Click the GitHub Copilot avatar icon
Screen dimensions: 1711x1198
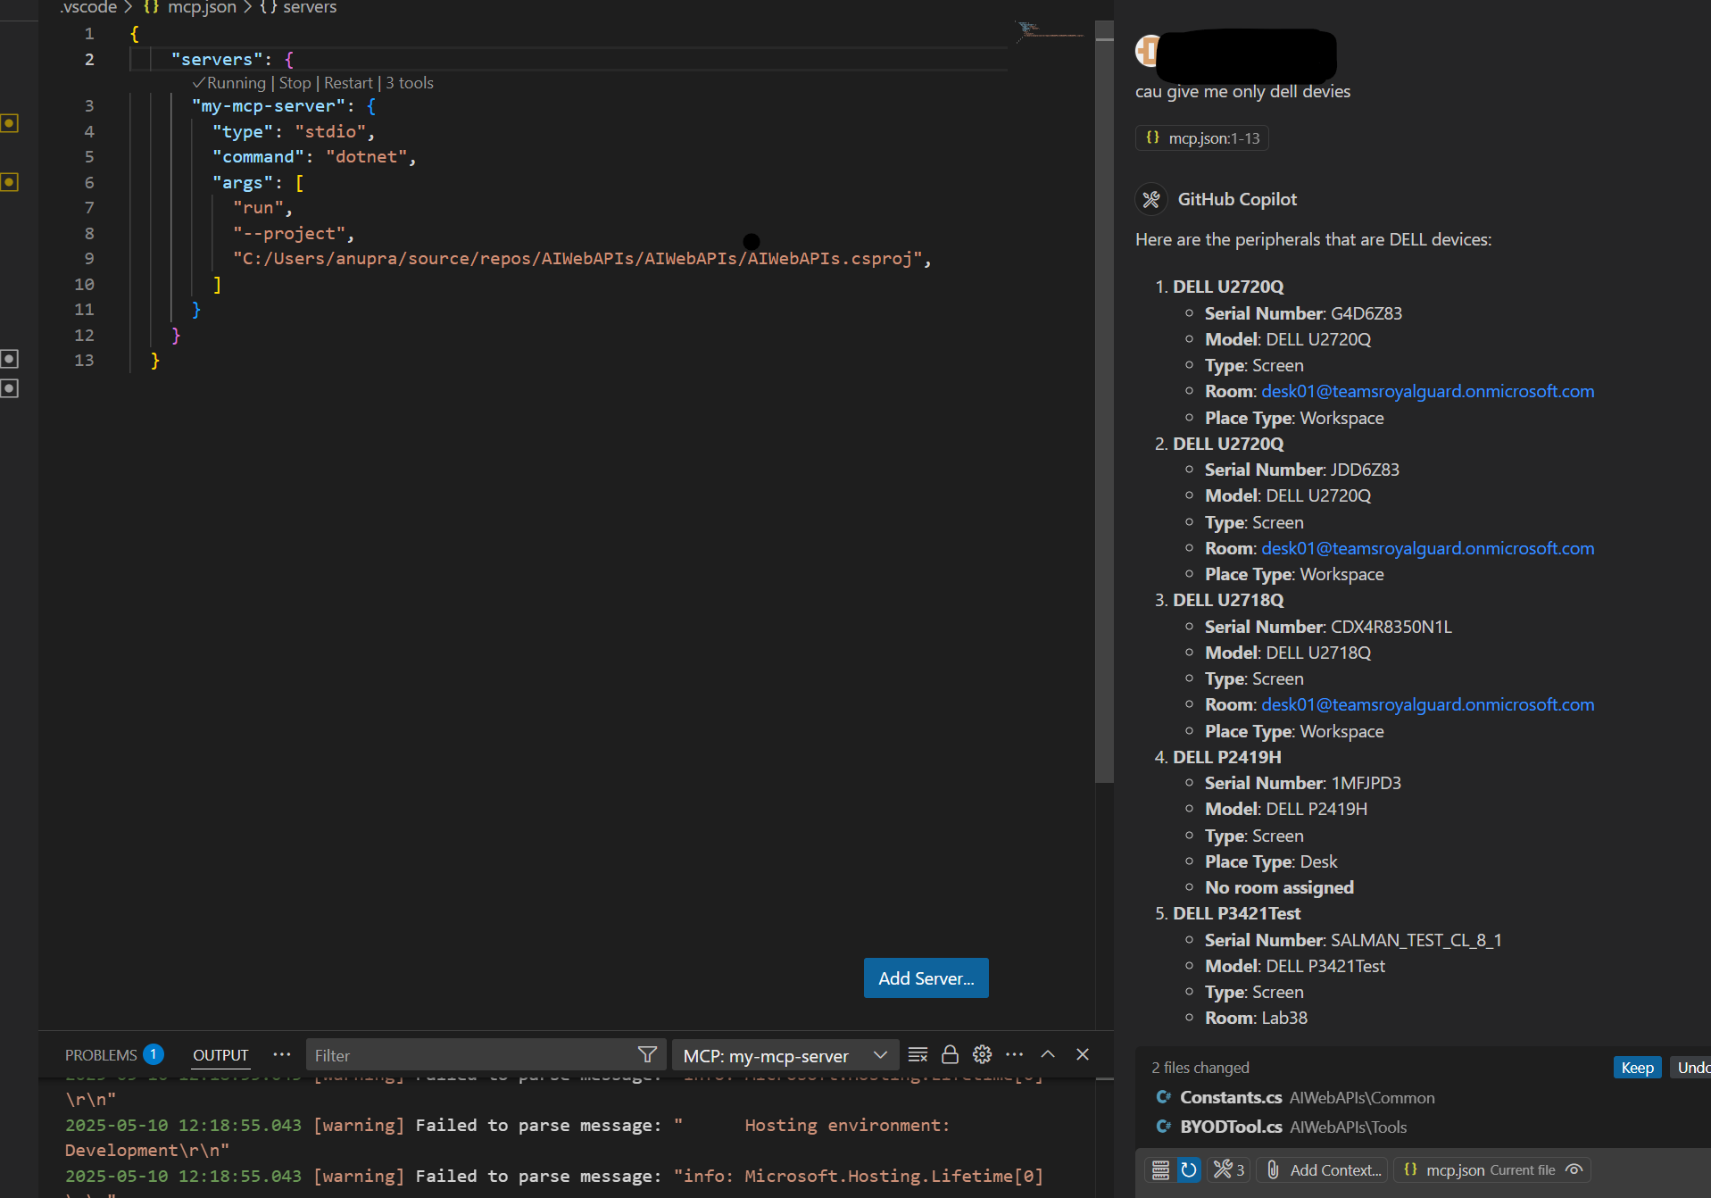[1151, 199]
